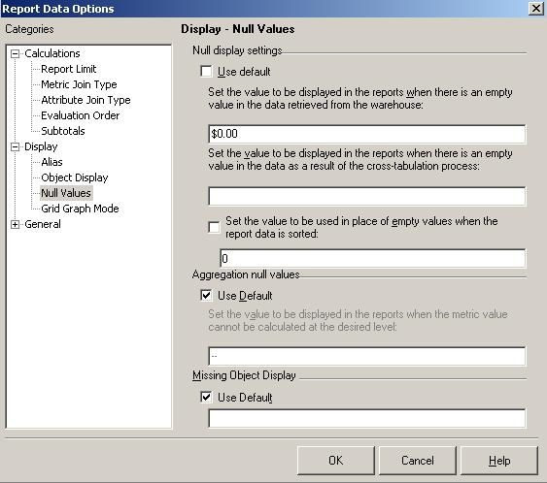Close the Report Data Options window

pos(536,8)
